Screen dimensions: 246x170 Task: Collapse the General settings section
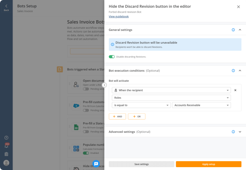(240, 30)
